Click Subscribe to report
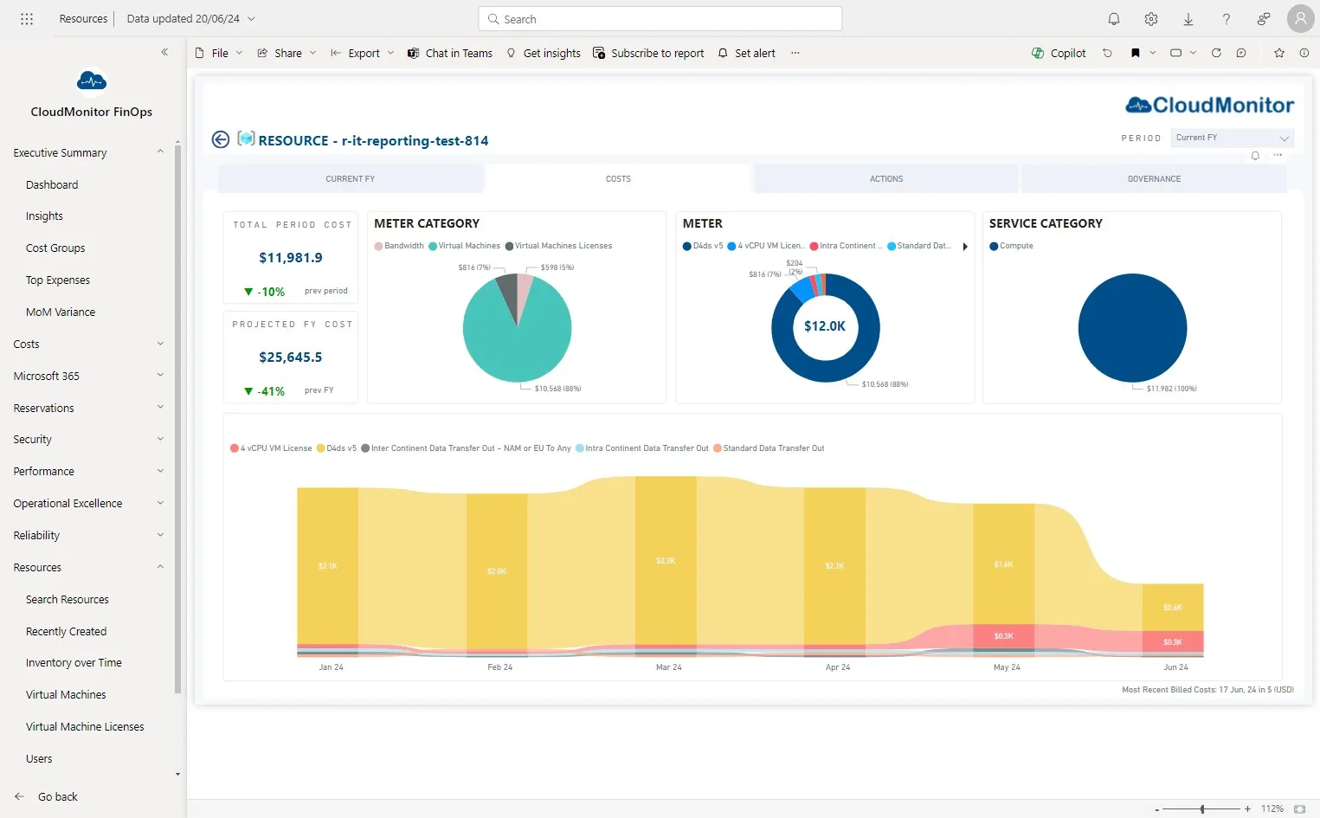This screenshot has width=1320, height=818. [x=648, y=53]
